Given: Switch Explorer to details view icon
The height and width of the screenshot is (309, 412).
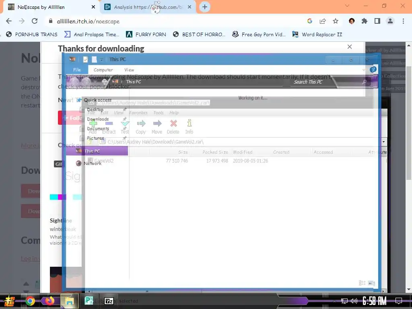Looking at the screenshot, I should [x=362, y=283].
